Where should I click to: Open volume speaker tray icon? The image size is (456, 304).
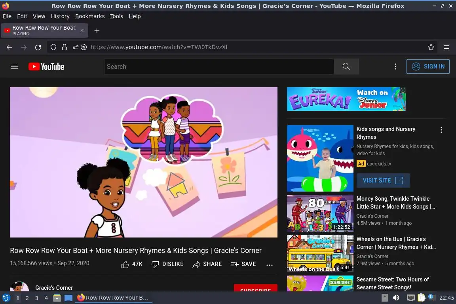click(x=396, y=298)
